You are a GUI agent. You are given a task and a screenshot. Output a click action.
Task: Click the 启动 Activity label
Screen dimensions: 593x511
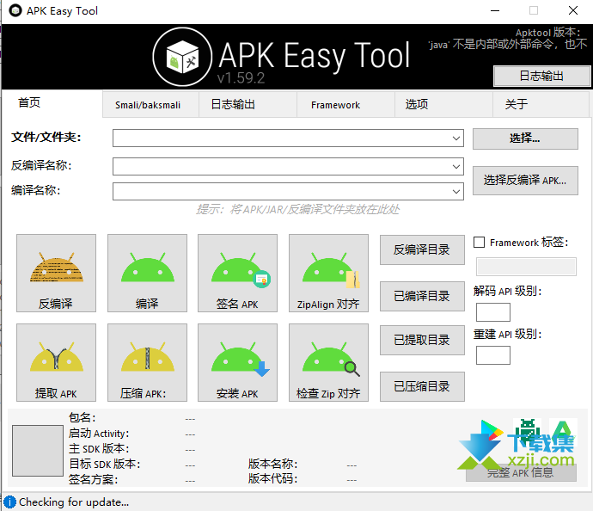pyautogui.click(x=99, y=433)
